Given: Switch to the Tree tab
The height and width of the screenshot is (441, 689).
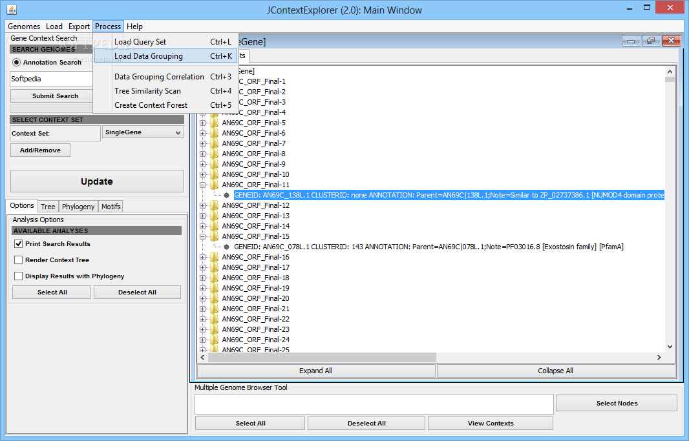Looking at the screenshot, I should pyautogui.click(x=48, y=206).
